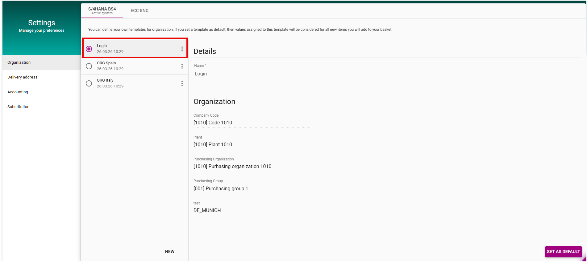
Task: Select the Login template radio button
Action: (x=89, y=49)
